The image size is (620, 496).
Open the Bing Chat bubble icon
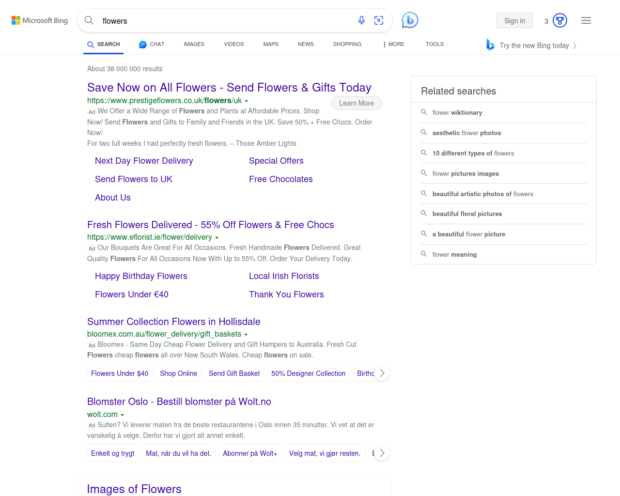click(x=410, y=20)
